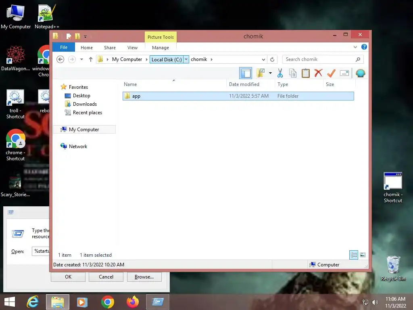This screenshot has width=413, height=310.
Task: Refresh the chomik folder view
Action: click(x=272, y=59)
